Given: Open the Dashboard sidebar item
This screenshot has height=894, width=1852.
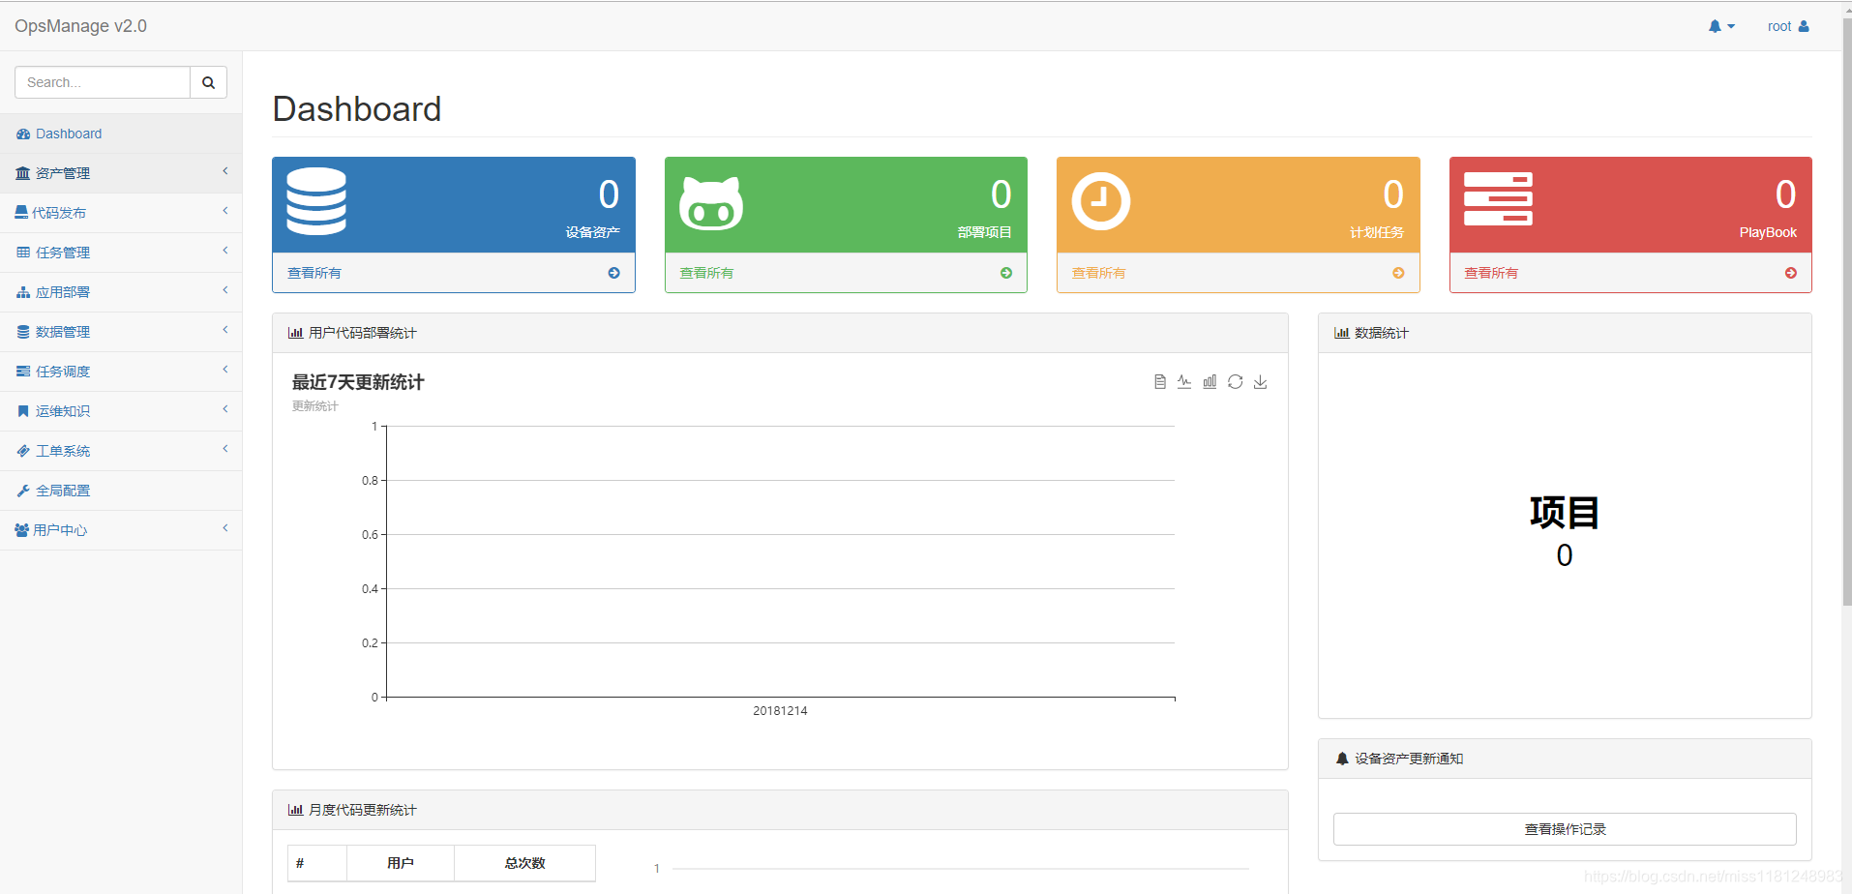Looking at the screenshot, I should pyautogui.click(x=121, y=134).
